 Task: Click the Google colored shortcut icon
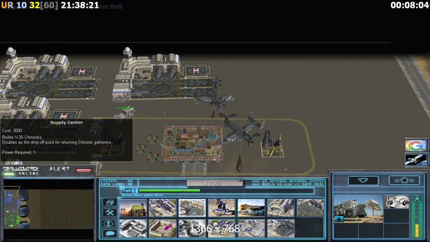coord(416,146)
